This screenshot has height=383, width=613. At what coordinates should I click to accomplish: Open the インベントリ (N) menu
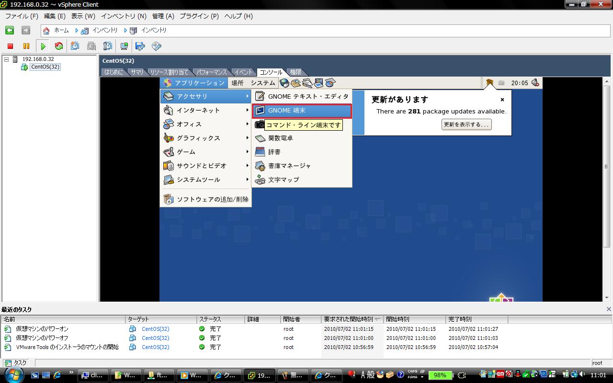(x=124, y=16)
